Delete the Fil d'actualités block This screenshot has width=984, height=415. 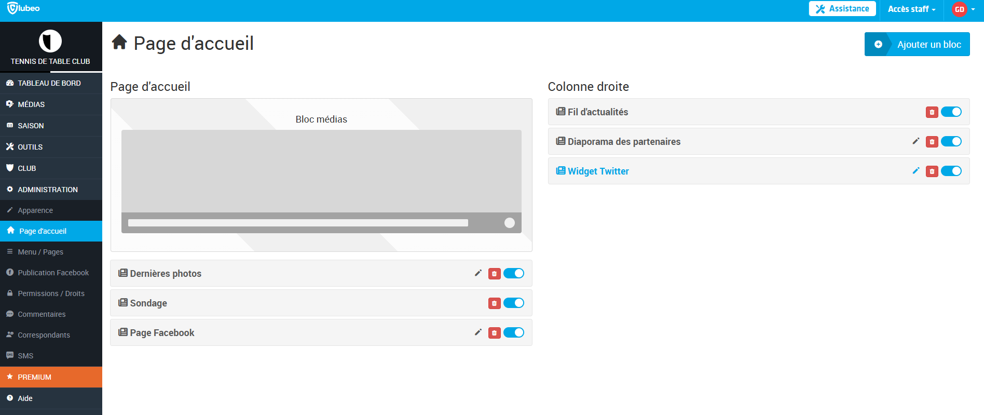click(x=932, y=112)
